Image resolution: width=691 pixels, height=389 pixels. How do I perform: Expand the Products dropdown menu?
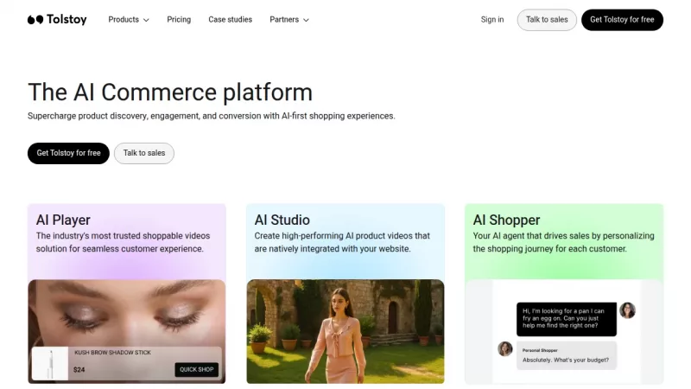(x=128, y=20)
